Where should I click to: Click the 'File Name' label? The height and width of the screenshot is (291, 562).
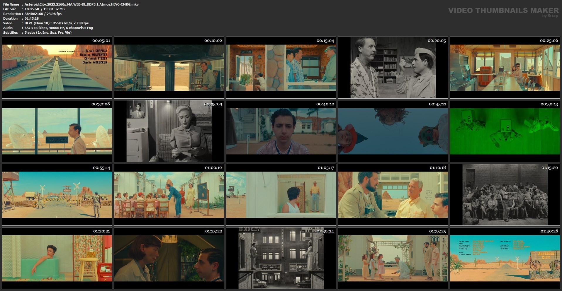(11, 4)
